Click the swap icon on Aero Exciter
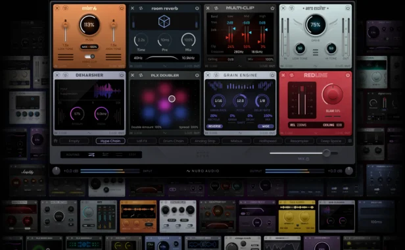Screen dimensions: 405x250 (x=292, y=8)
